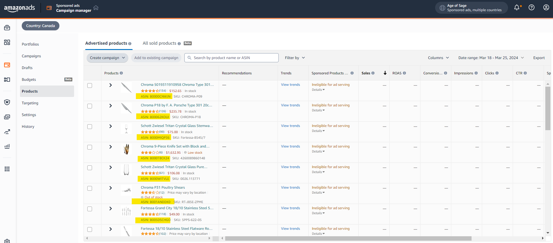The width and height of the screenshot is (553, 243).
Task: Open the shield brand safety icon in rail
Action: [7, 102]
